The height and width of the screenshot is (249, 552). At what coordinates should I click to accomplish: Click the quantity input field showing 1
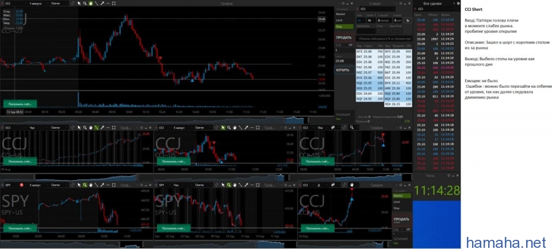point(344,50)
